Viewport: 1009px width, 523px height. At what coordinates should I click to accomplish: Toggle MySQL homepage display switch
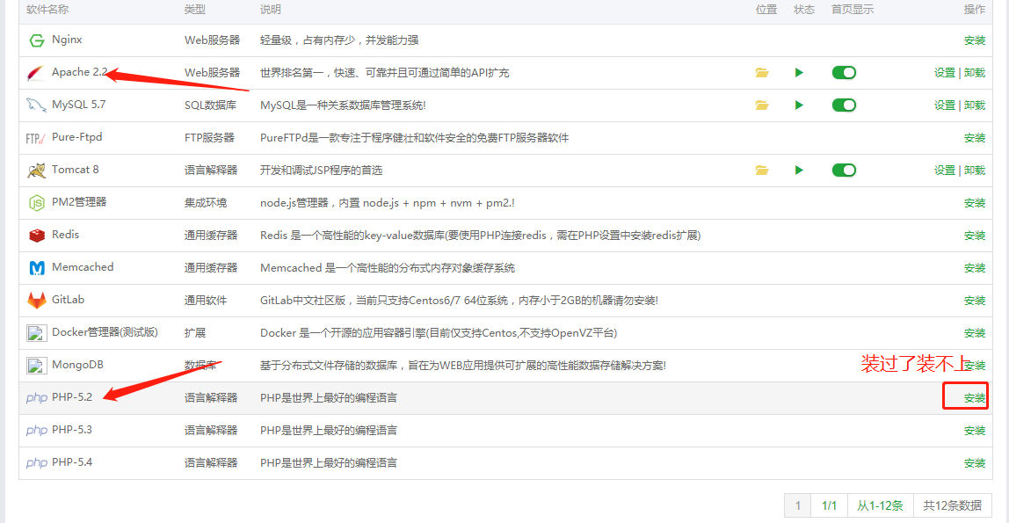[x=844, y=105]
